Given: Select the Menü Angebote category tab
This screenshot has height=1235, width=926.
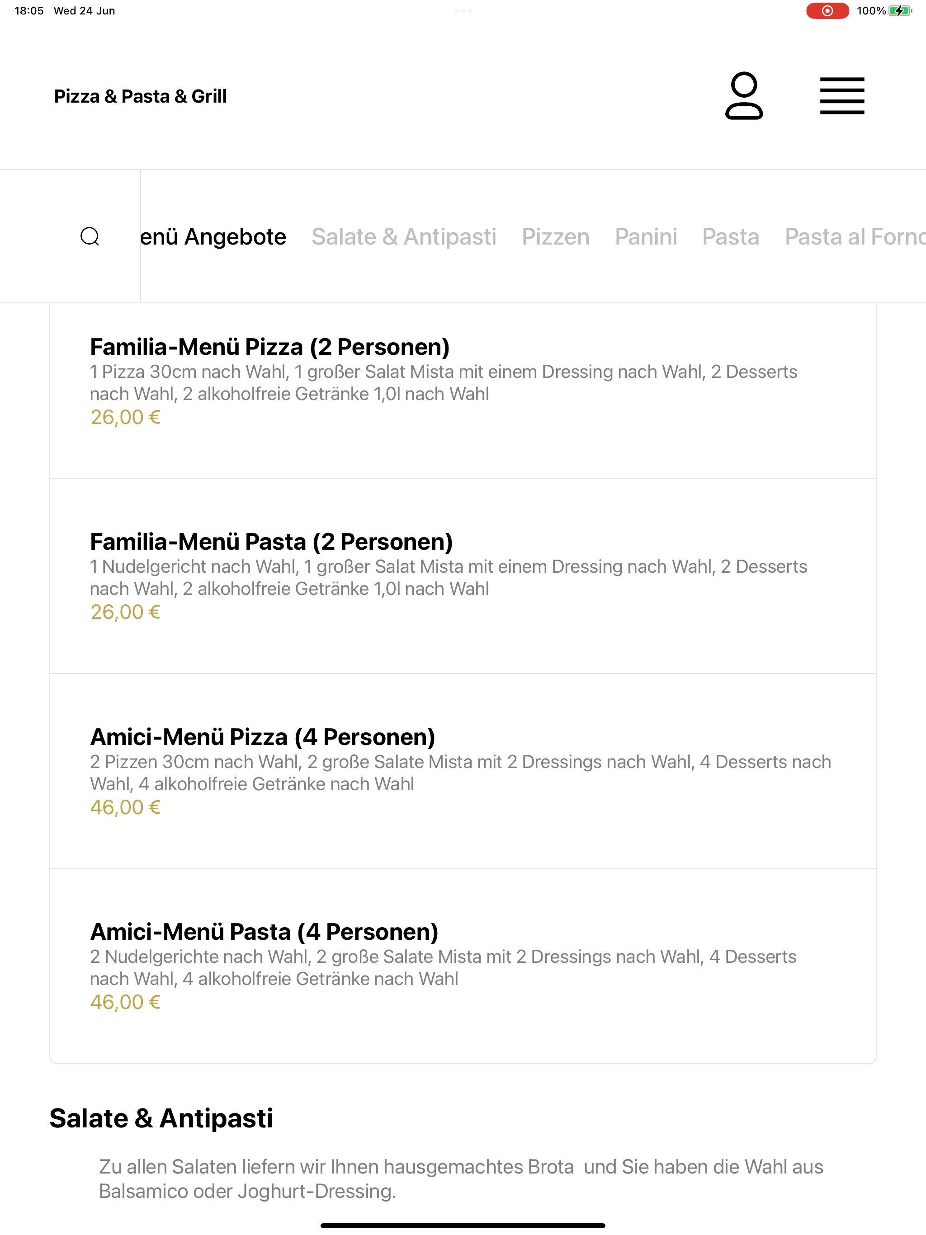Looking at the screenshot, I should pos(213,237).
